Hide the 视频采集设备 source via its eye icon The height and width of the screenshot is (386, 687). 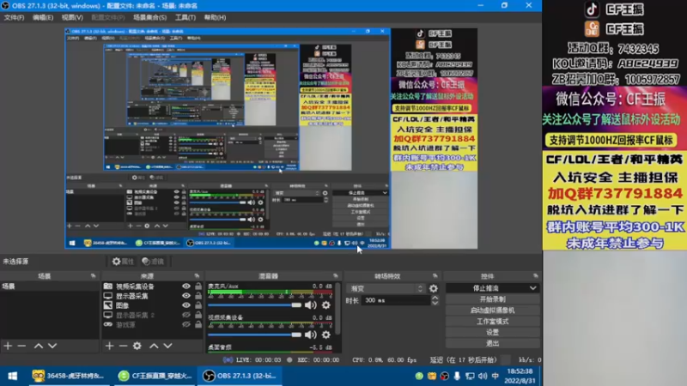(x=186, y=286)
